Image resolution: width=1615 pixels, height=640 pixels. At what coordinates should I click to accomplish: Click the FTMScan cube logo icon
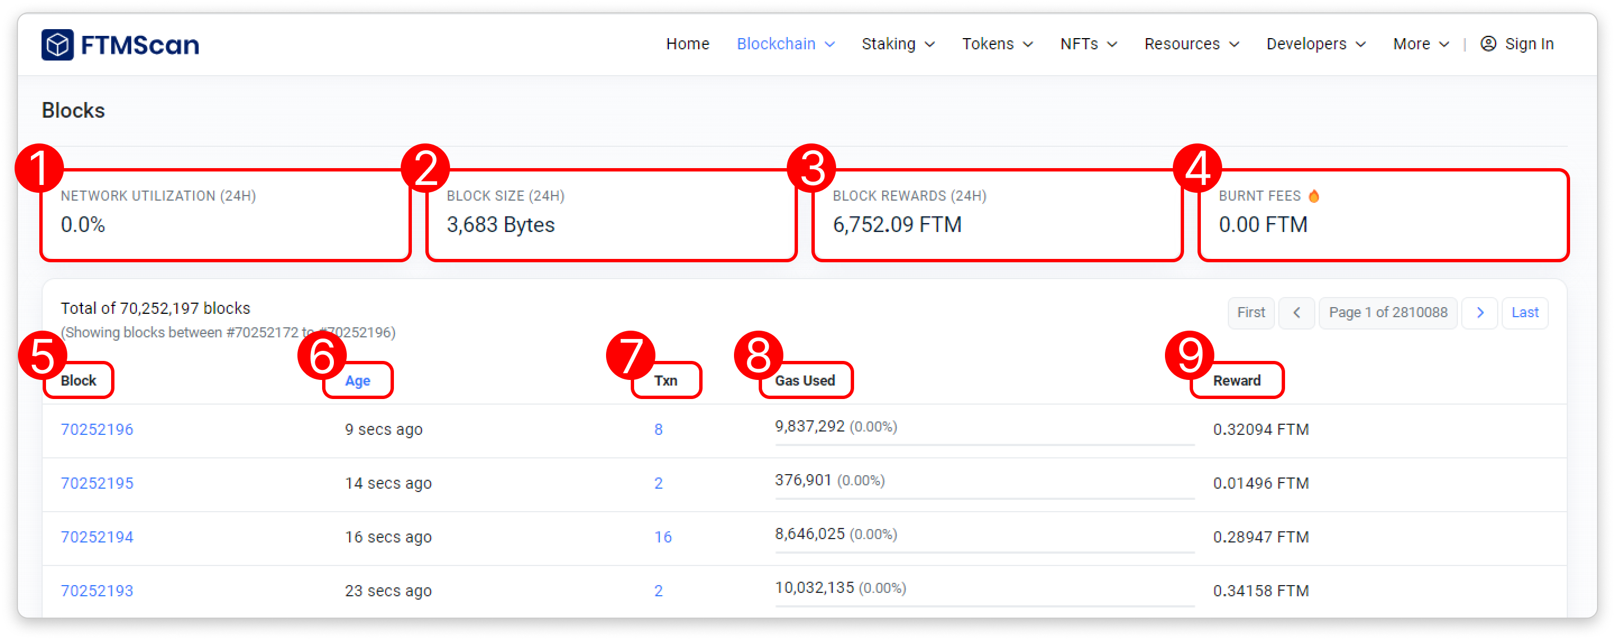pos(58,45)
